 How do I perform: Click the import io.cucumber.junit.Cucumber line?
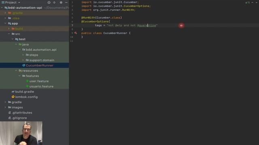(x=110, y=2)
